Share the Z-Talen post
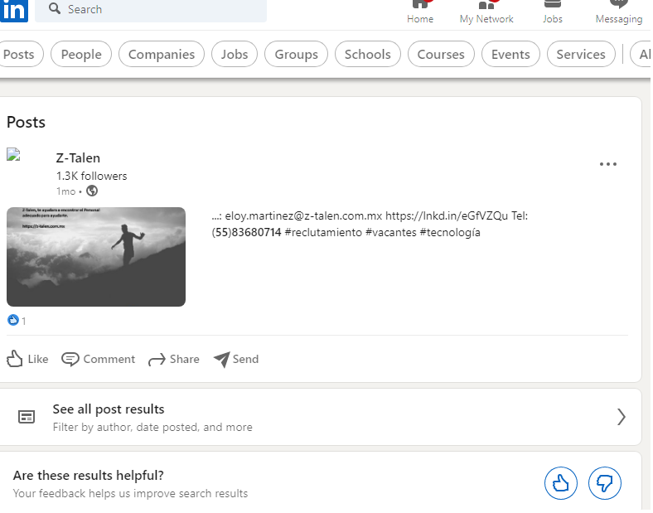 pyautogui.click(x=174, y=359)
